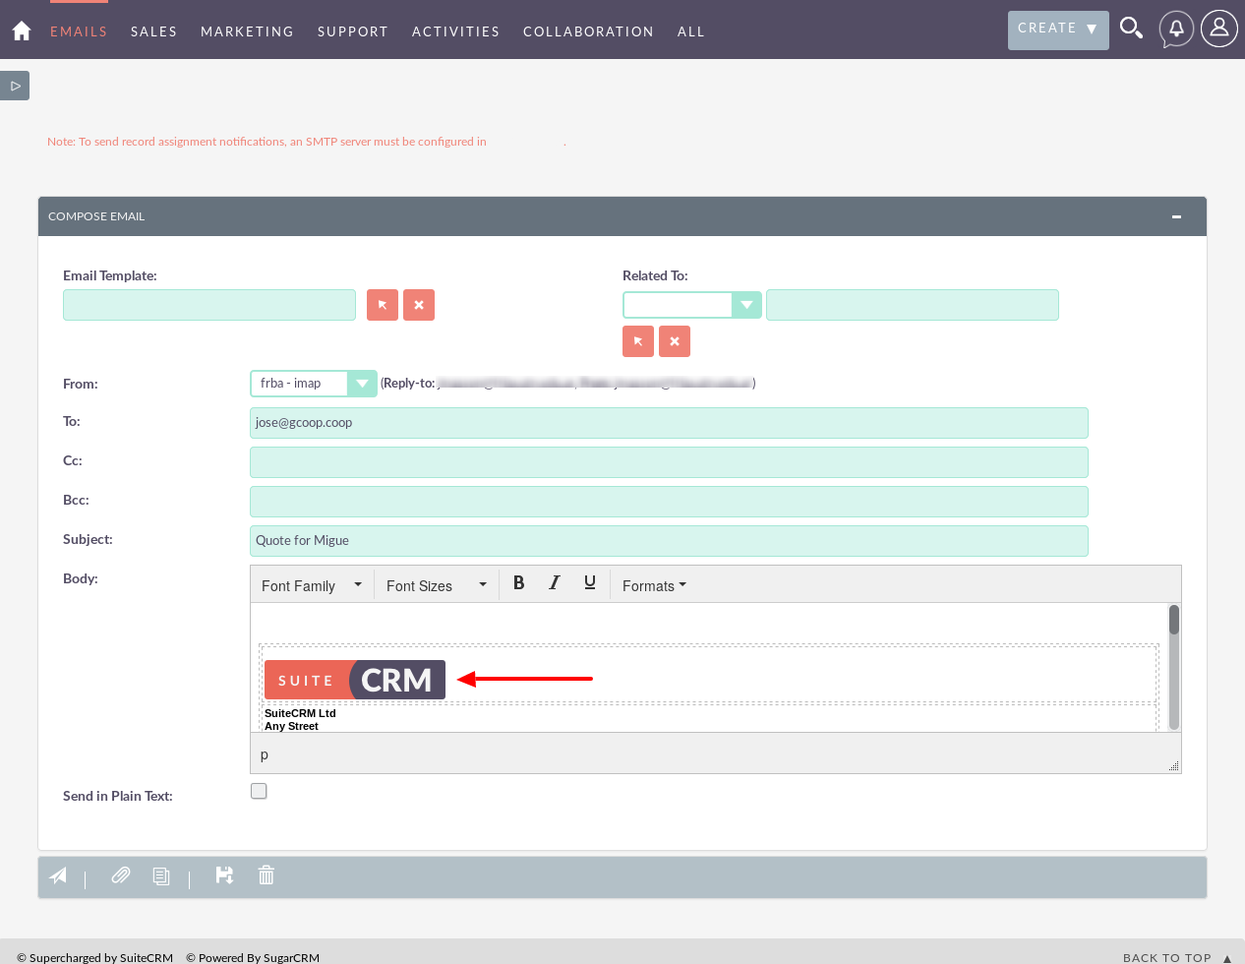Attach documents using the pages icon

161,875
